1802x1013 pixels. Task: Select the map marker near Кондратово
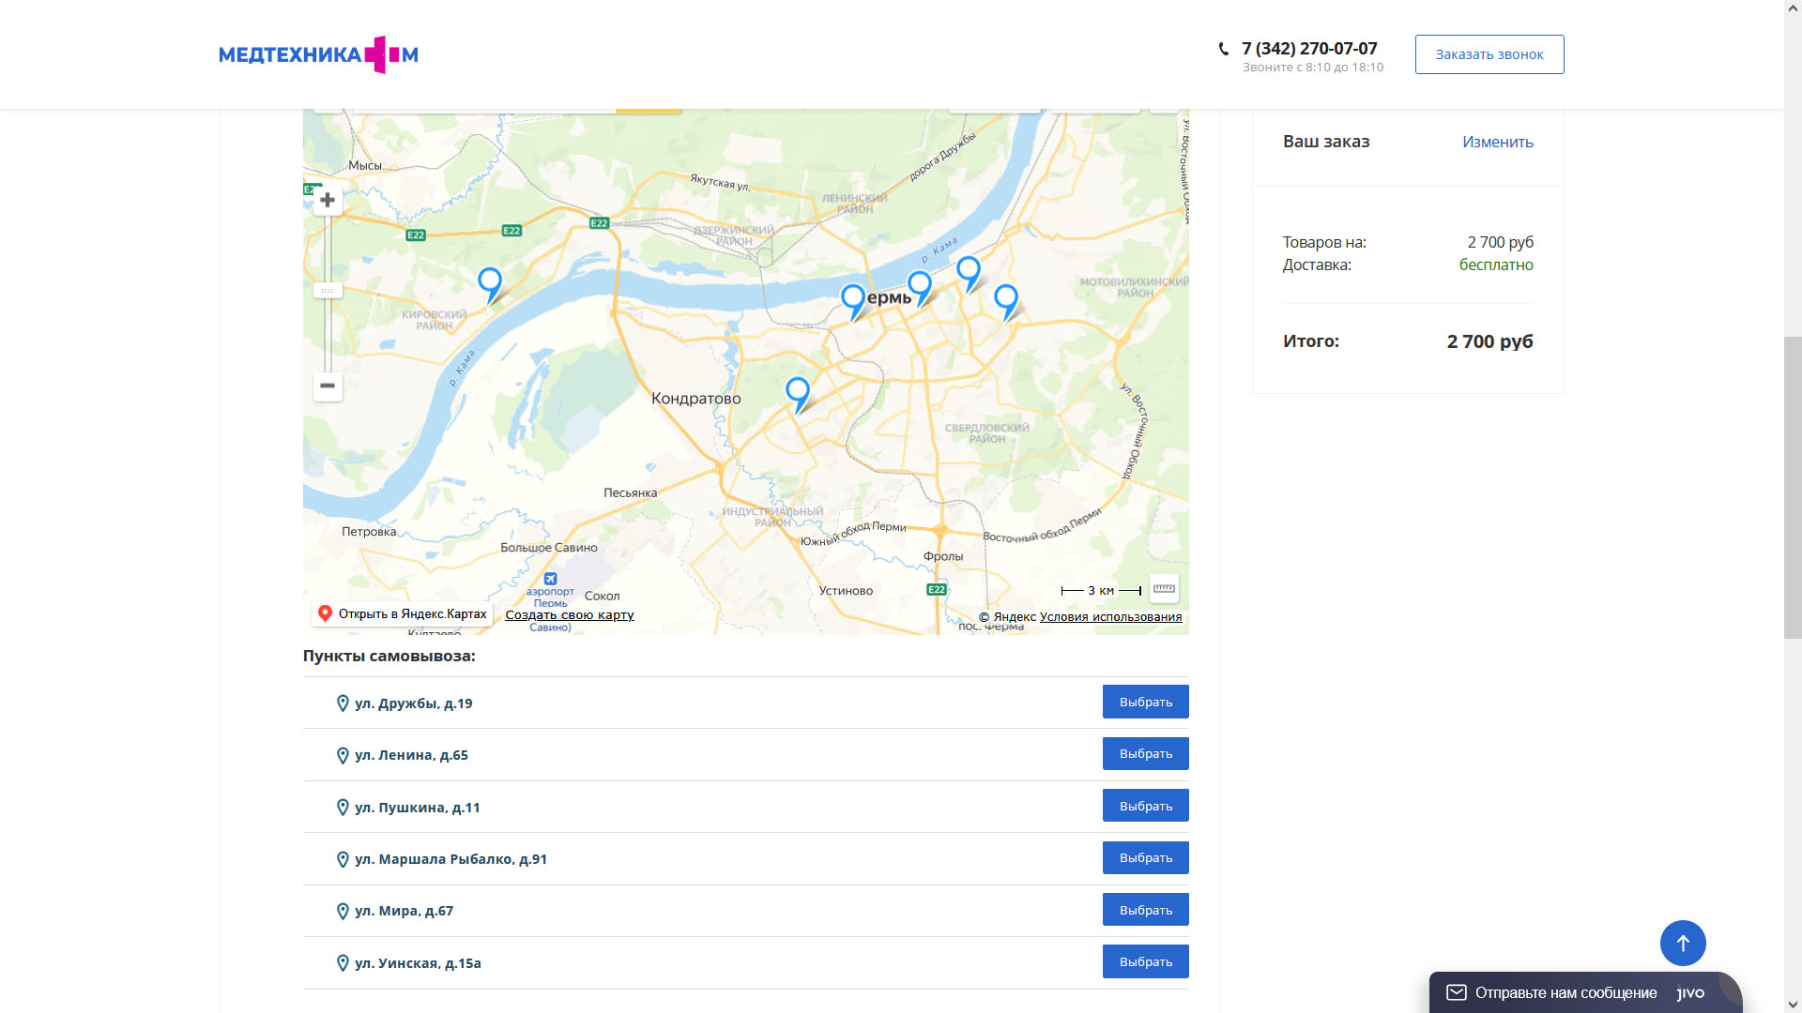pos(798,394)
